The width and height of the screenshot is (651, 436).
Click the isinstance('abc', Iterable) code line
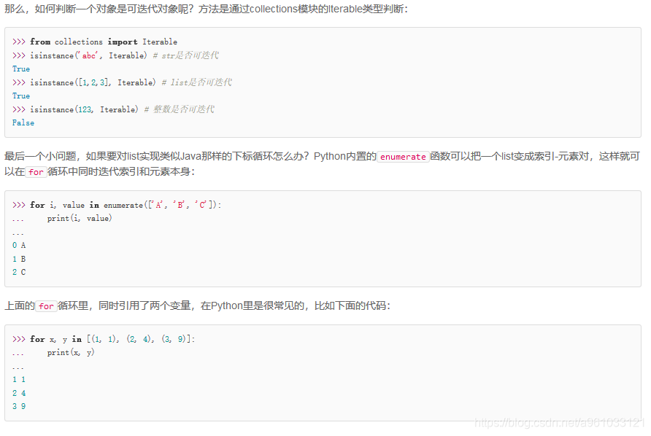click(x=115, y=55)
